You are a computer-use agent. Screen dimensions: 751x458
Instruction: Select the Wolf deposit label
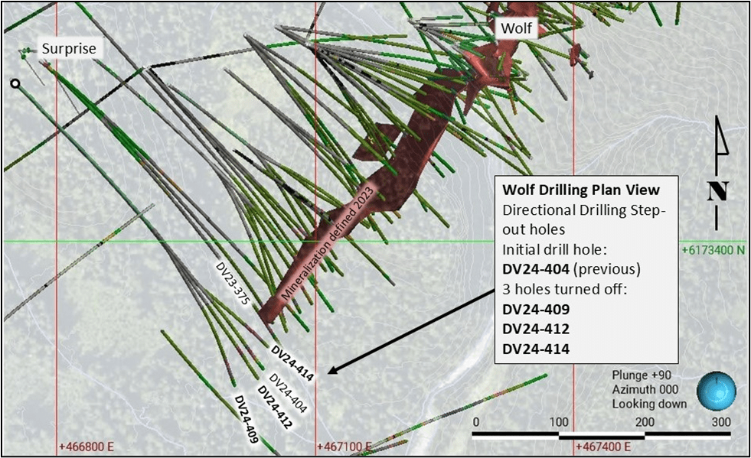point(517,29)
